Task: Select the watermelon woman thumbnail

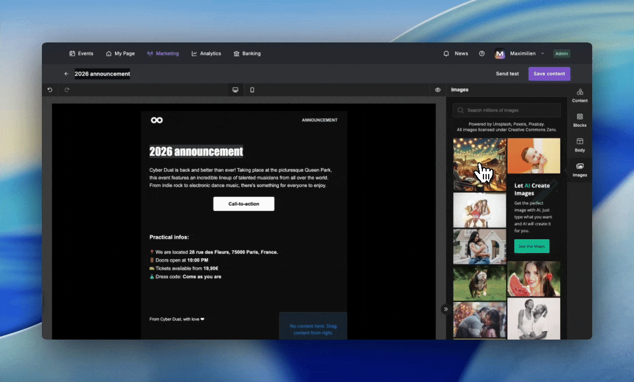Action: point(534,279)
